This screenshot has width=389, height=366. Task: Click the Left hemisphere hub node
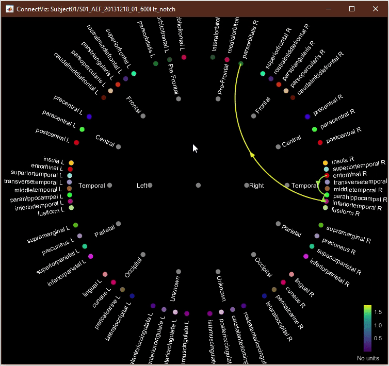pos(150,185)
